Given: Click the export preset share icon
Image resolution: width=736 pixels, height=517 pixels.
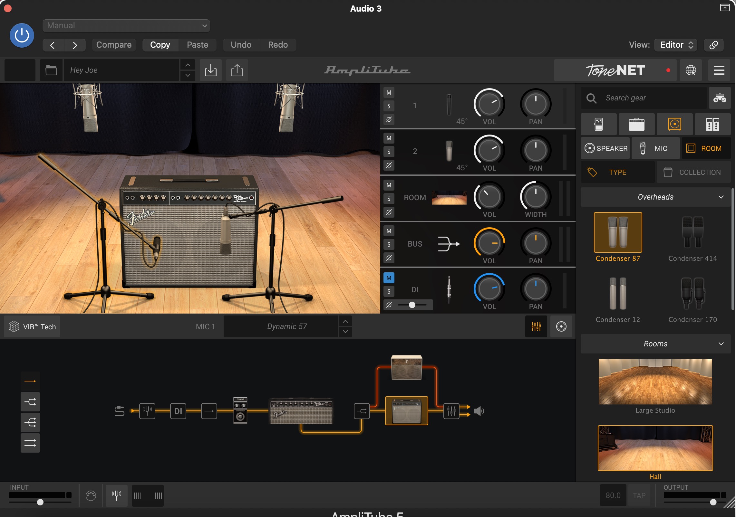Looking at the screenshot, I should coord(237,70).
